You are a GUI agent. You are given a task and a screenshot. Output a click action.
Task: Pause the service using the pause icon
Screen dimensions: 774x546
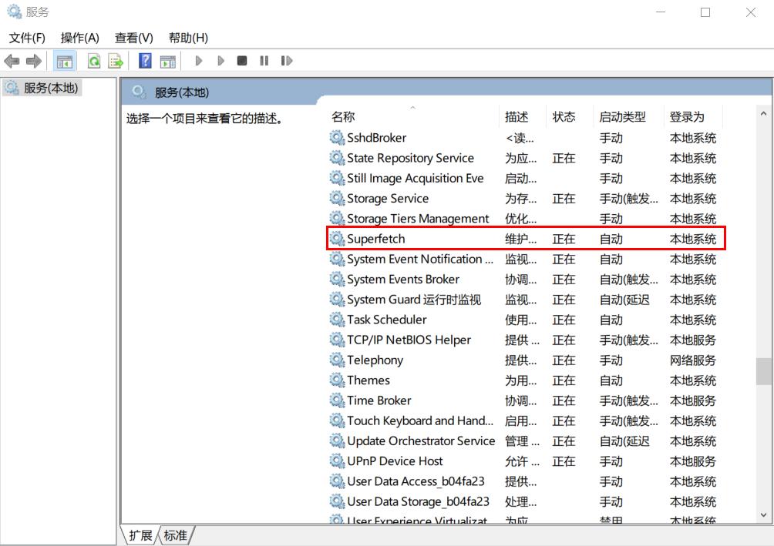(264, 61)
